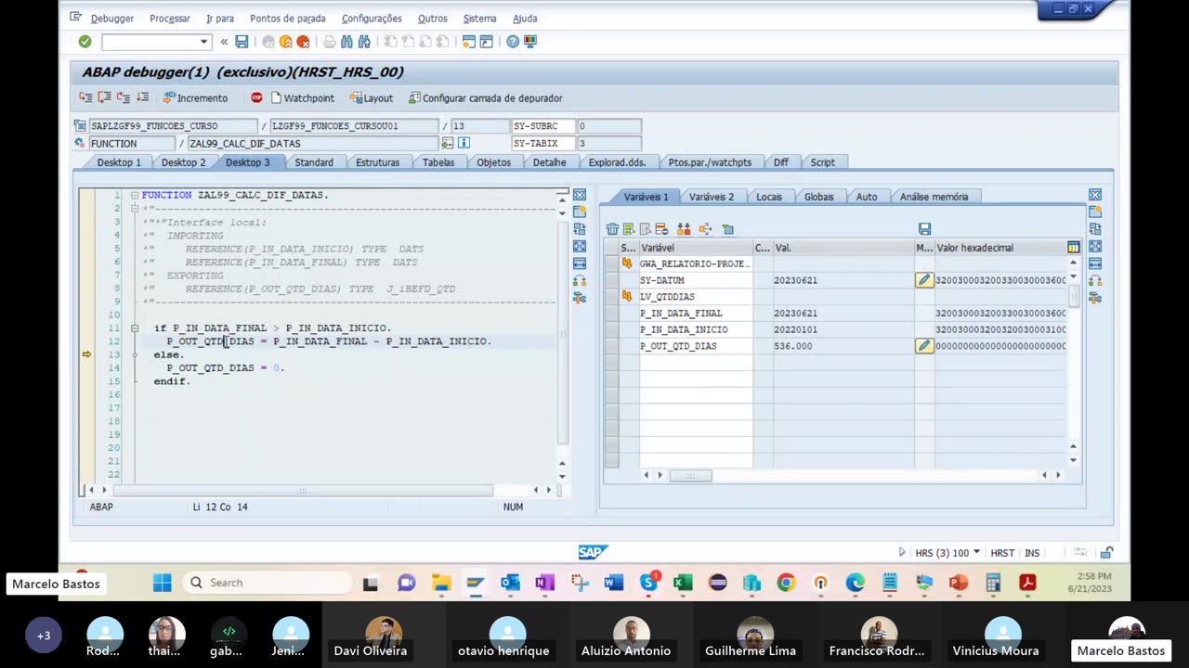The image size is (1189, 668).
Task: Switch to the Ptos.par./watchpts tab
Action: point(710,162)
